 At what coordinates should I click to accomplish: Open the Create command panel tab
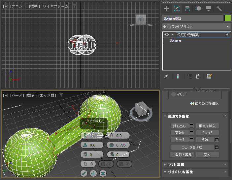pyautogui.click(x=166, y=9)
